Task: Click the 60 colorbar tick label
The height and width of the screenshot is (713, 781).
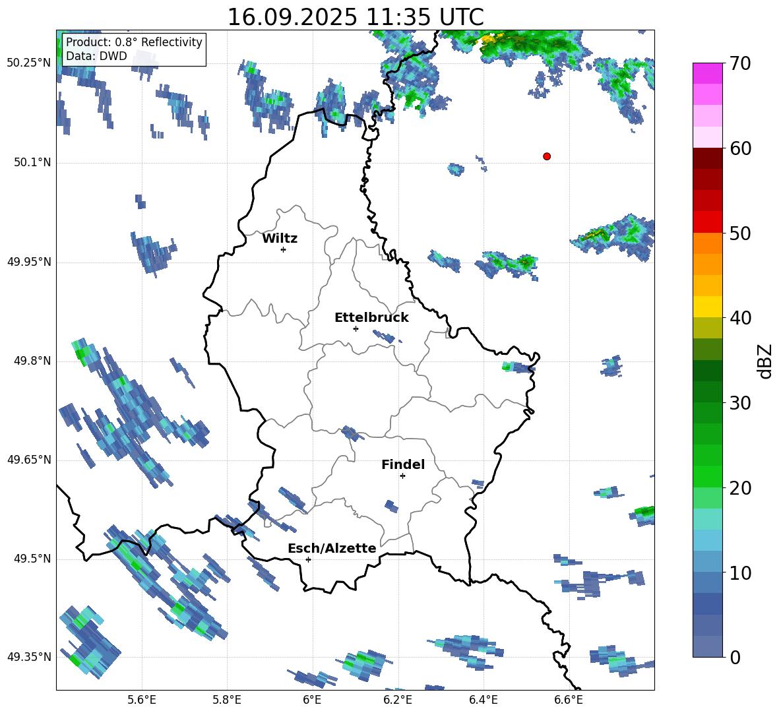Action: coord(739,148)
